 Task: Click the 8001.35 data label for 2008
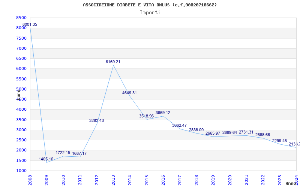click(x=30, y=25)
